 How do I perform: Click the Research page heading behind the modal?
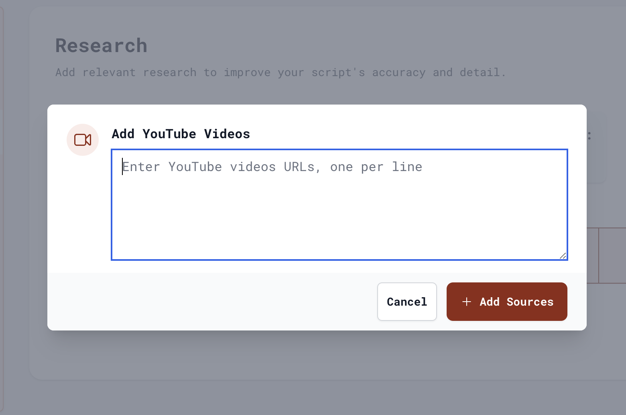pyautogui.click(x=101, y=45)
